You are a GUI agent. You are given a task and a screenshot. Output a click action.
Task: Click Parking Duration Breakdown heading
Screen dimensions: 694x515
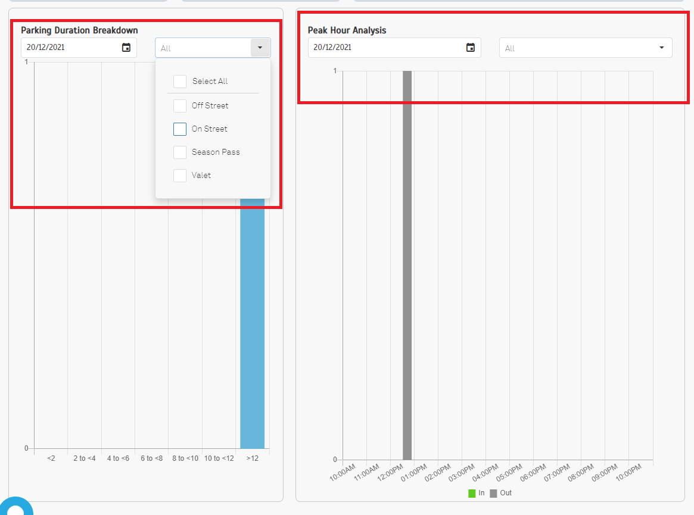(x=79, y=30)
